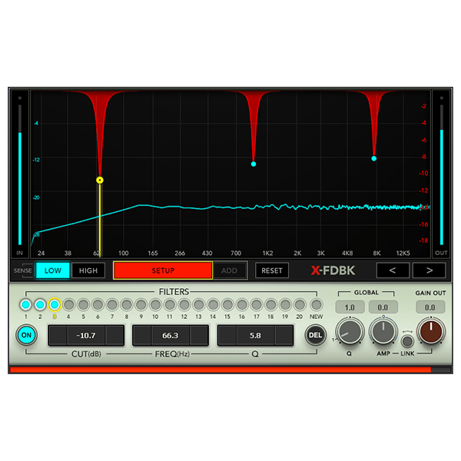The height and width of the screenshot is (461, 461).
Task: Click the red SETUP button
Action: (163, 270)
